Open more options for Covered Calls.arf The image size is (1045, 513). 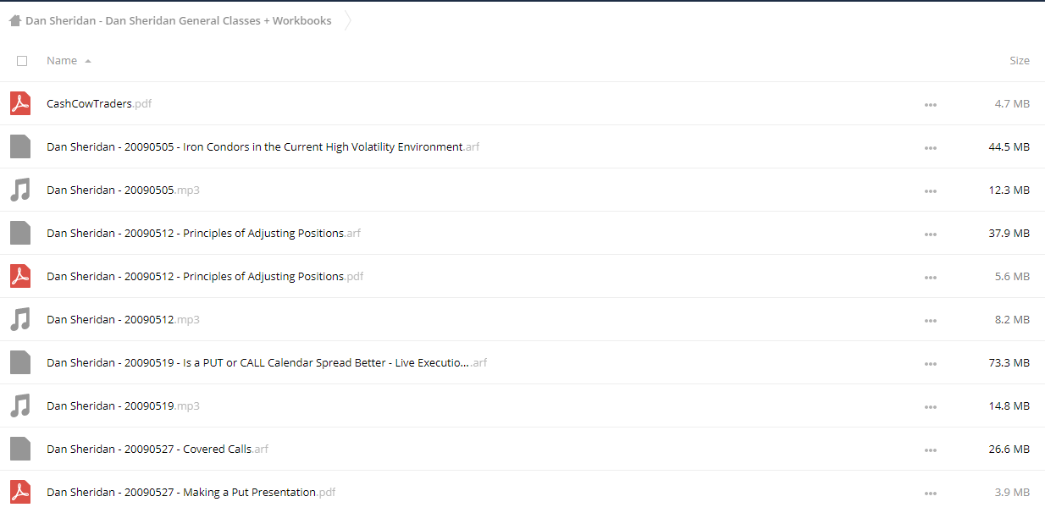pos(931,450)
